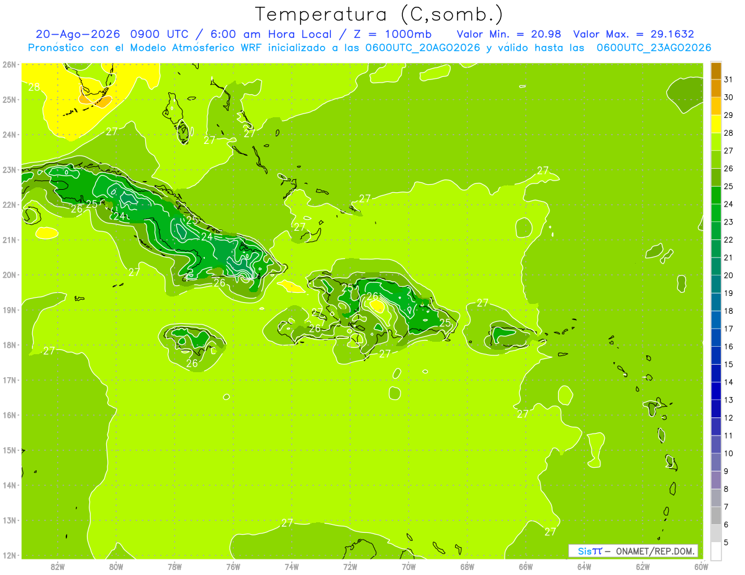This screenshot has width=745, height=575.
Task: Click the 'Temperatura (C,somb.)' title
Action: point(379,14)
